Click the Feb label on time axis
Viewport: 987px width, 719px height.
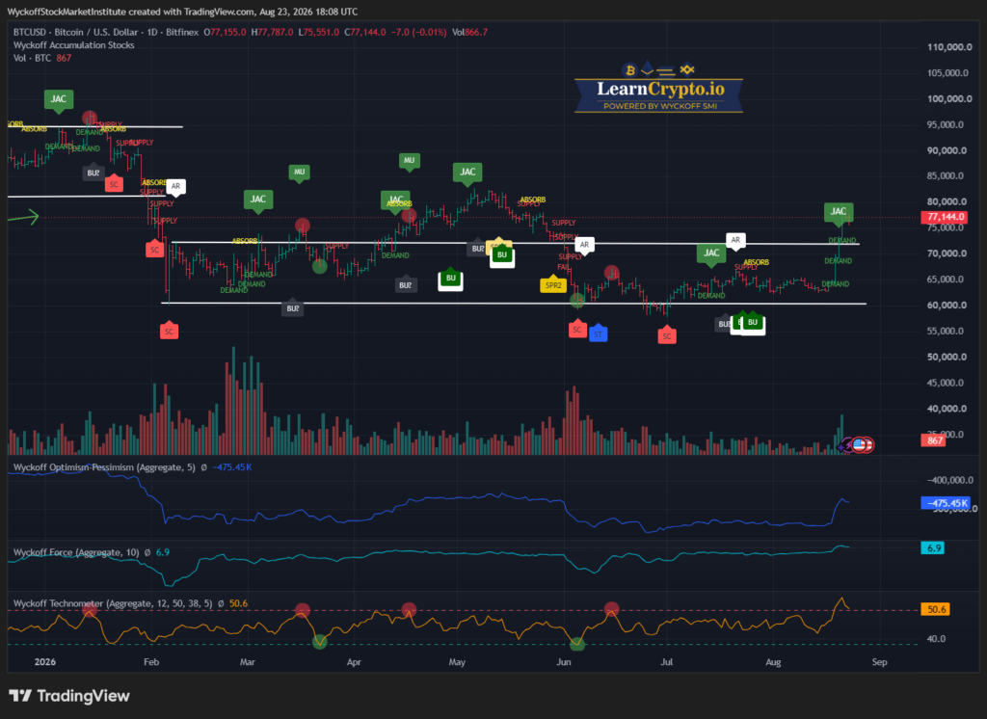coord(151,662)
